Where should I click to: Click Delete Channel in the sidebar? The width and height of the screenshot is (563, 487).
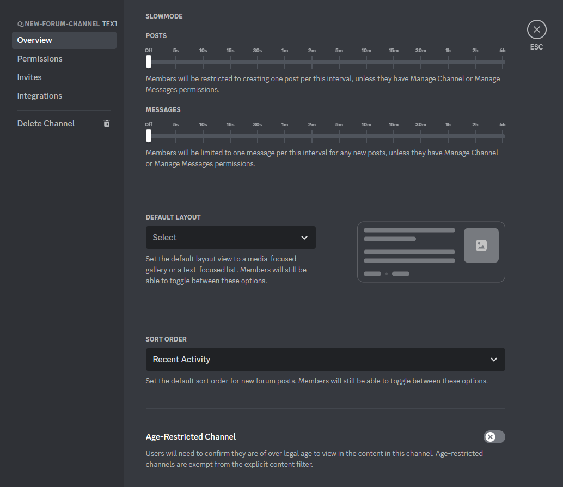coord(64,124)
